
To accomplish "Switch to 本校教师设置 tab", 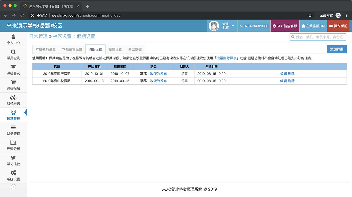I will [46, 49].
